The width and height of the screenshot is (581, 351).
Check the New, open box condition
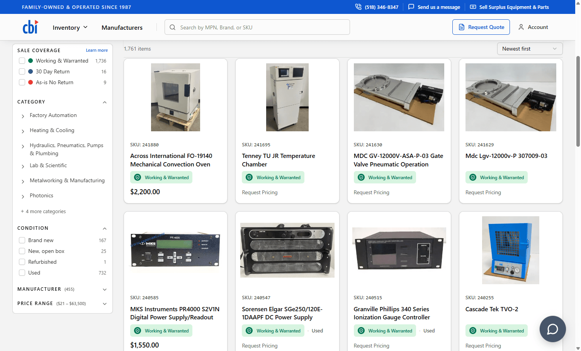coord(22,251)
